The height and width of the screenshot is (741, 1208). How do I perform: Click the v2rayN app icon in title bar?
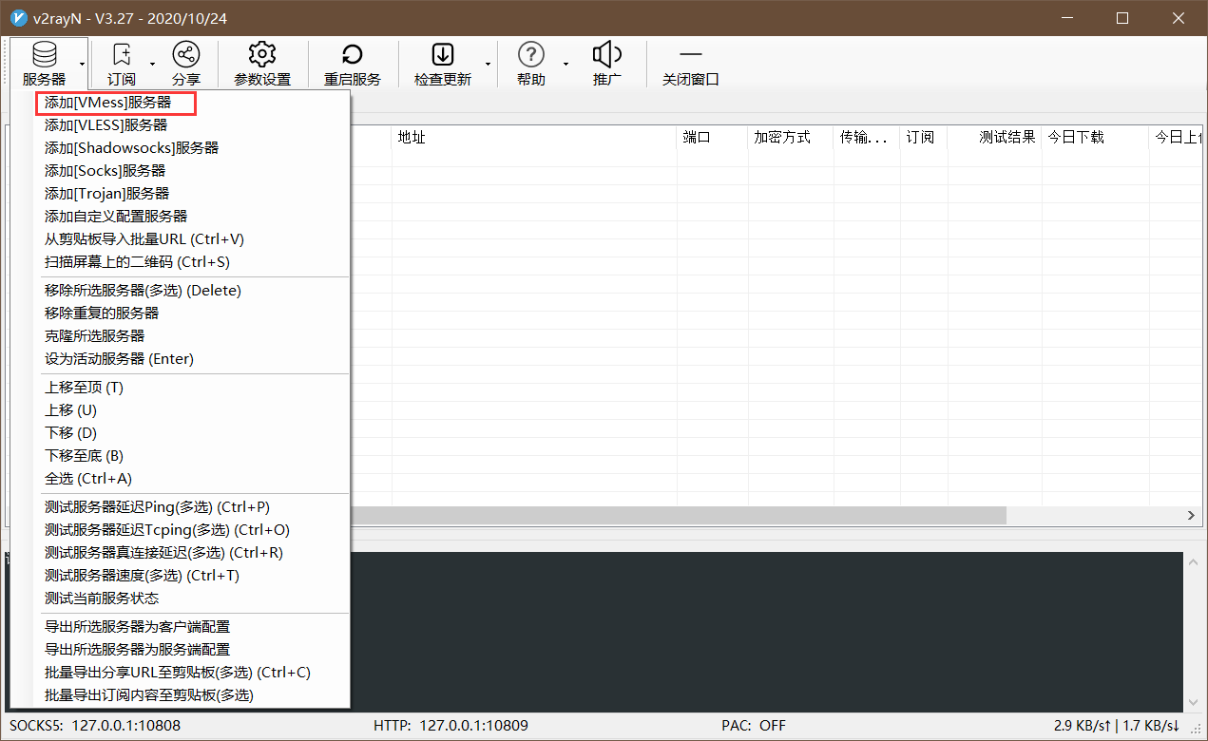(x=18, y=18)
